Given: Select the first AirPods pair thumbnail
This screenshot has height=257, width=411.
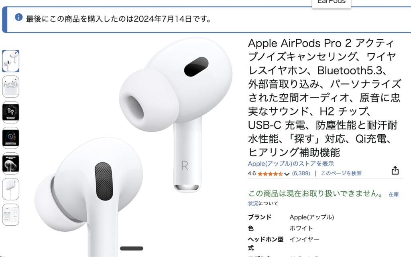Looking at the screenshot, I should (x=11, y=61).
